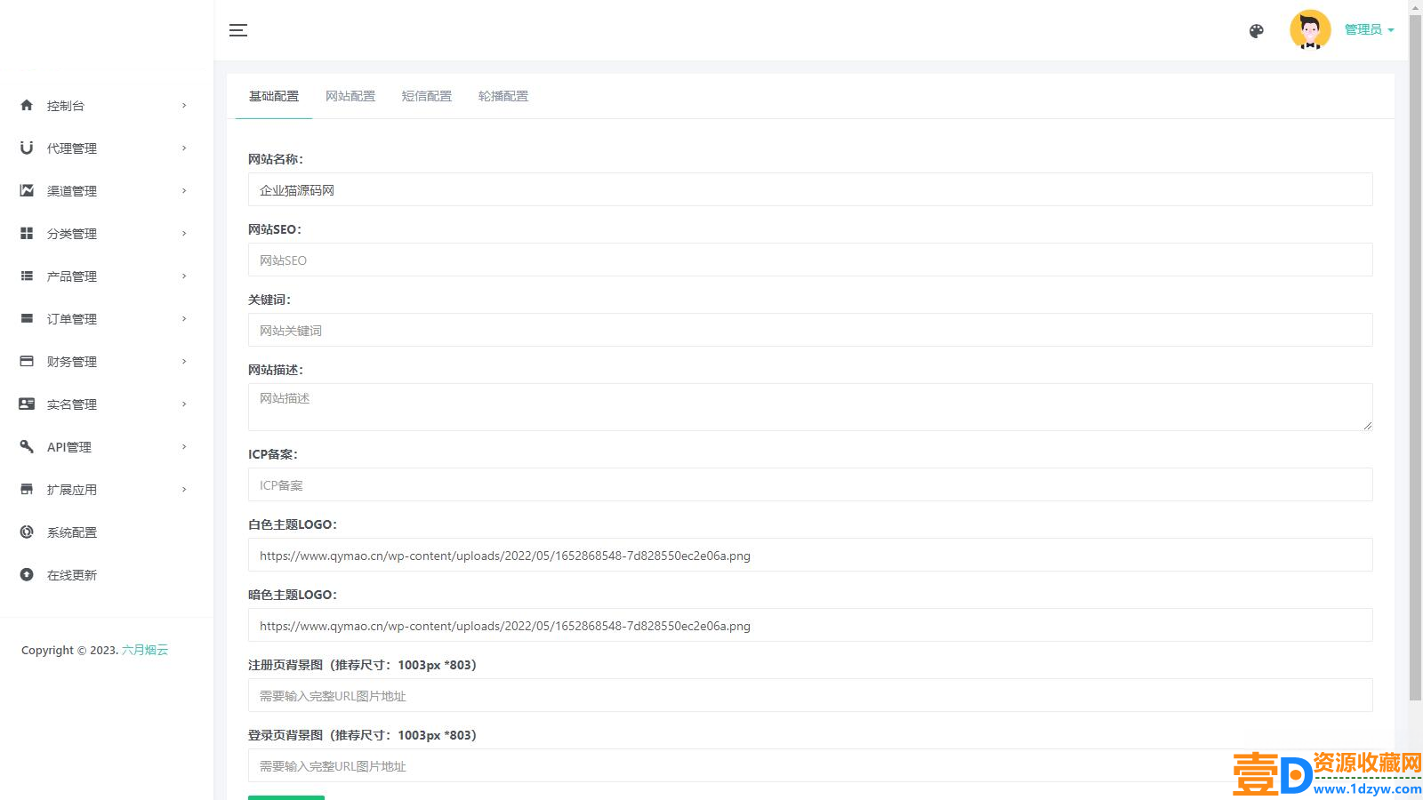The width and height of the screenshot is (1423, 800).
Task: Switch to the 网站配置 tab
Action: (x=350, y=96)
